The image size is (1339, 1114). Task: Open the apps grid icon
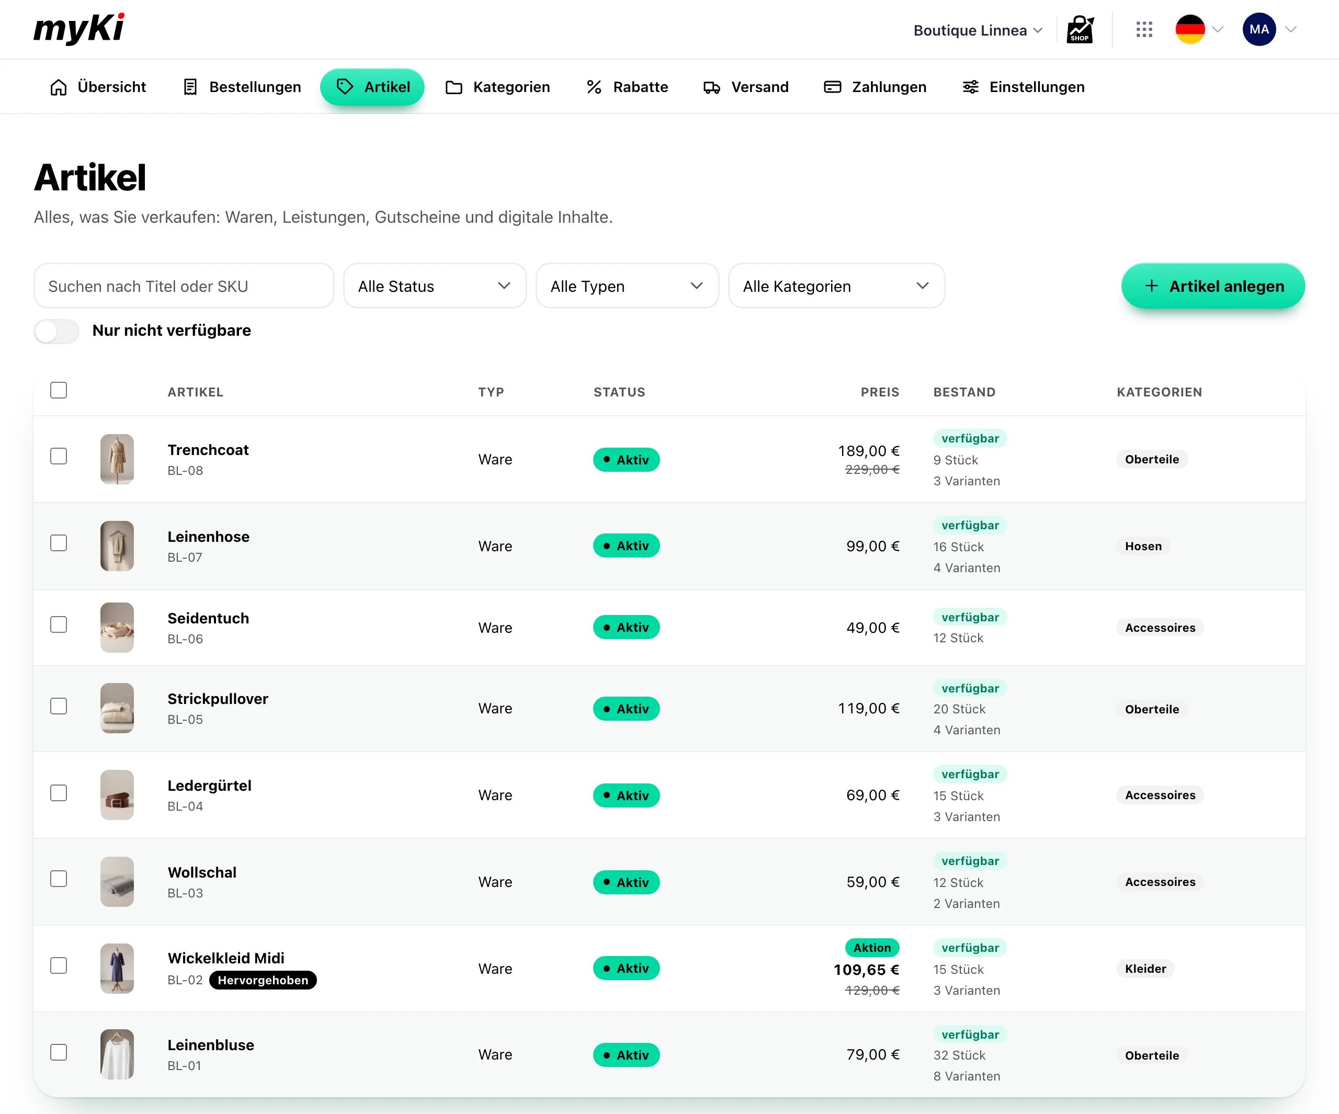(x=1144, y=29)
